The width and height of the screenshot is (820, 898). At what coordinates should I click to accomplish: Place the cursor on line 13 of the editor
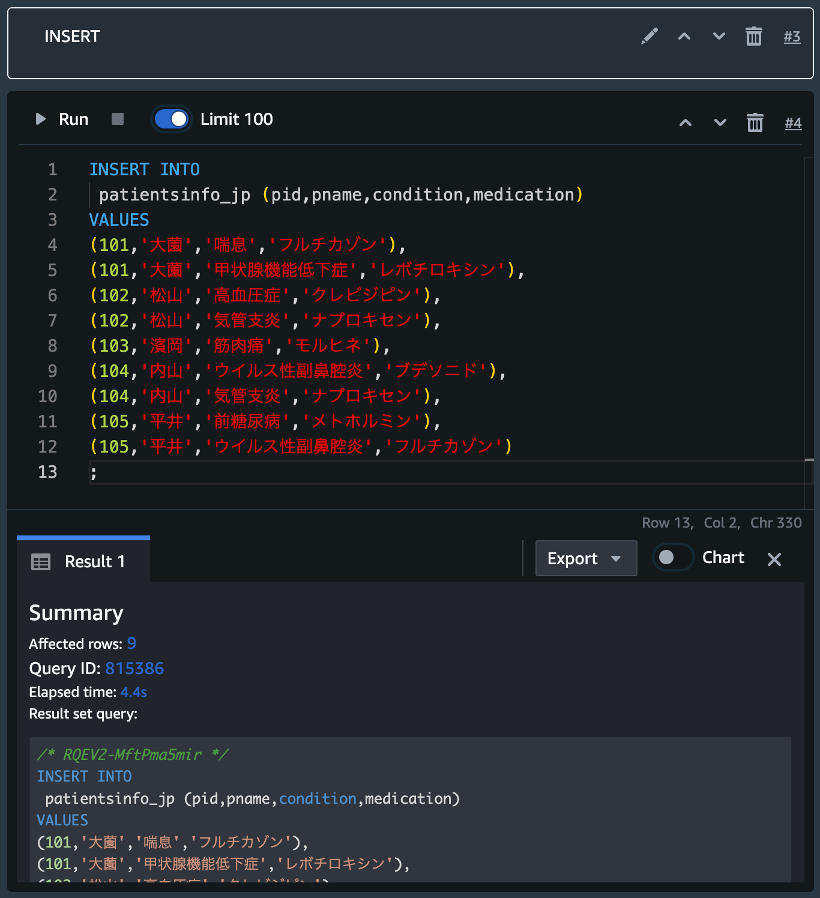pos(93,472)
